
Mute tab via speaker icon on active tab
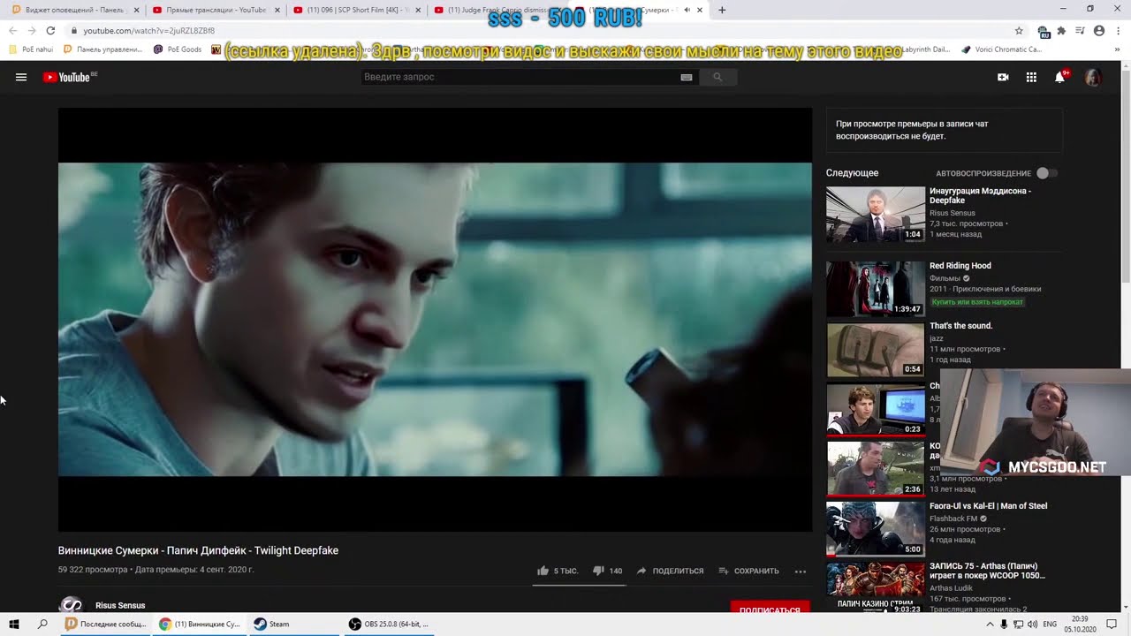(x=687, y=10)
